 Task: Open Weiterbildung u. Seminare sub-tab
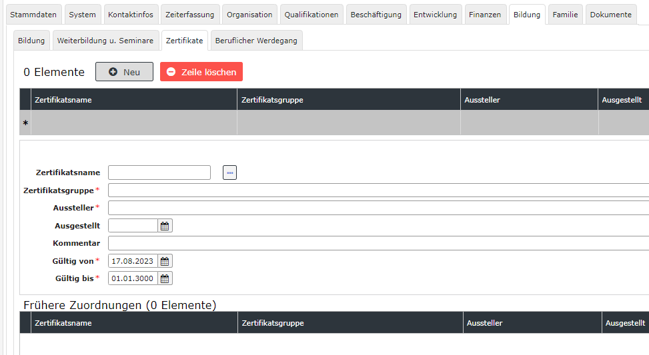105,41
